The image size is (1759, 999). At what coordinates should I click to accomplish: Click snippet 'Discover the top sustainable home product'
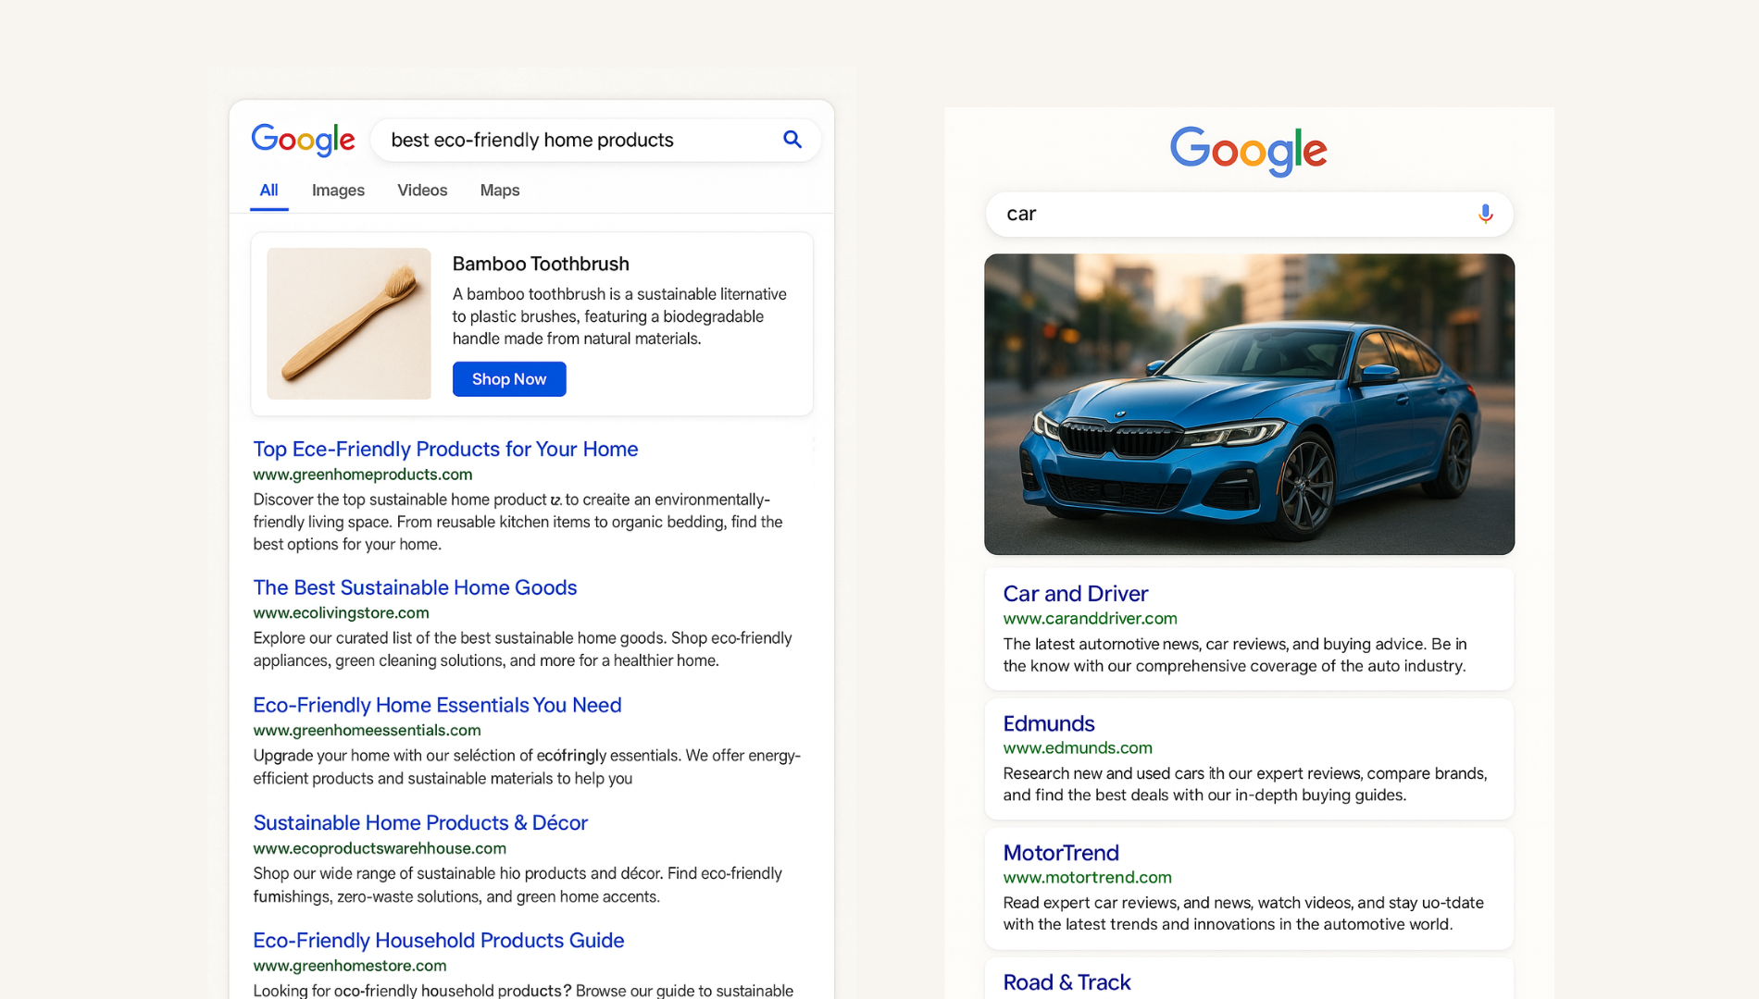(518, 522)
